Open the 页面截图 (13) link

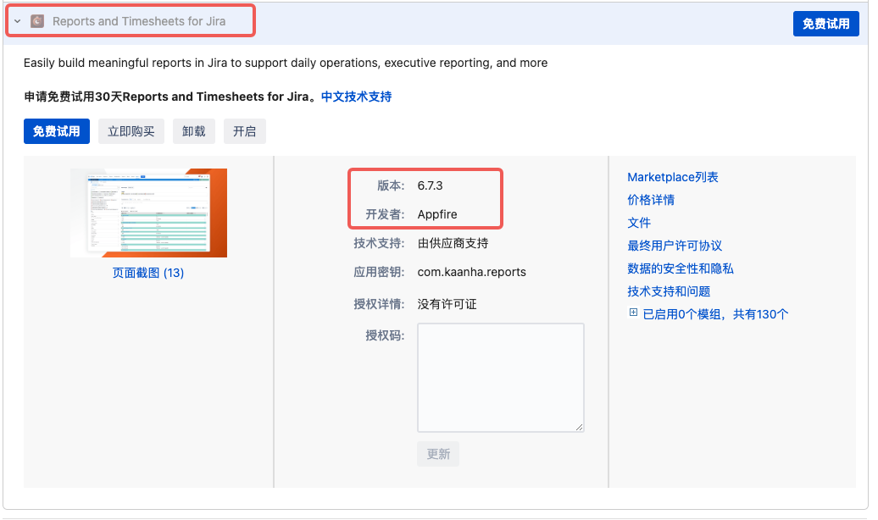(148, 273)
